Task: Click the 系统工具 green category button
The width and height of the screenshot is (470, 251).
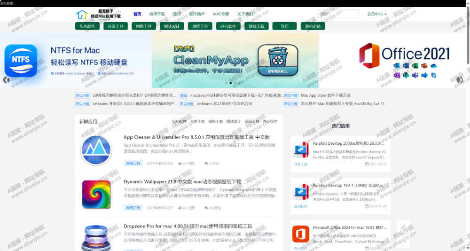Action: 200,26
